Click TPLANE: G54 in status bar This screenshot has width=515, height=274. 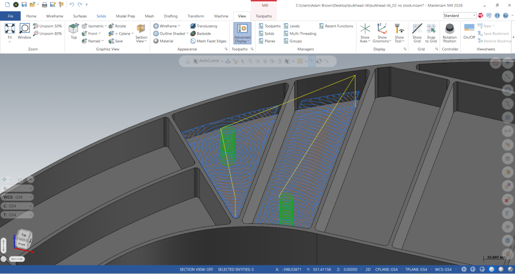point(415,269)
